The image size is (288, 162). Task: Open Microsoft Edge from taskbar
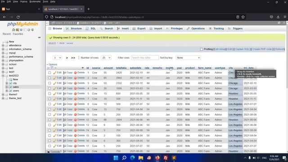point(132,158)
